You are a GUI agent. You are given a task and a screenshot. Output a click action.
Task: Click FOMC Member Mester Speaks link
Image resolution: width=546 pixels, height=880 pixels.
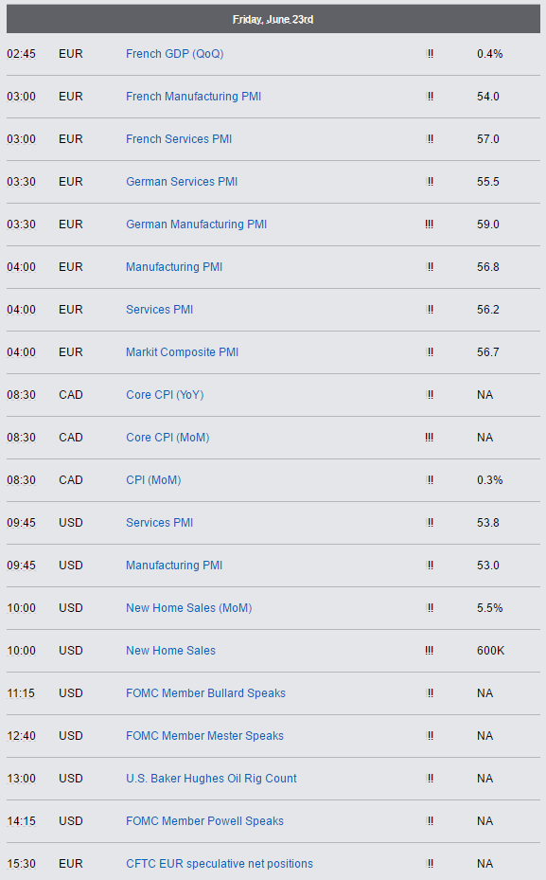(204, 736)
